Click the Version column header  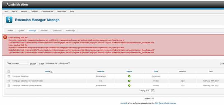pyautogui.click(x=183, y=71)
